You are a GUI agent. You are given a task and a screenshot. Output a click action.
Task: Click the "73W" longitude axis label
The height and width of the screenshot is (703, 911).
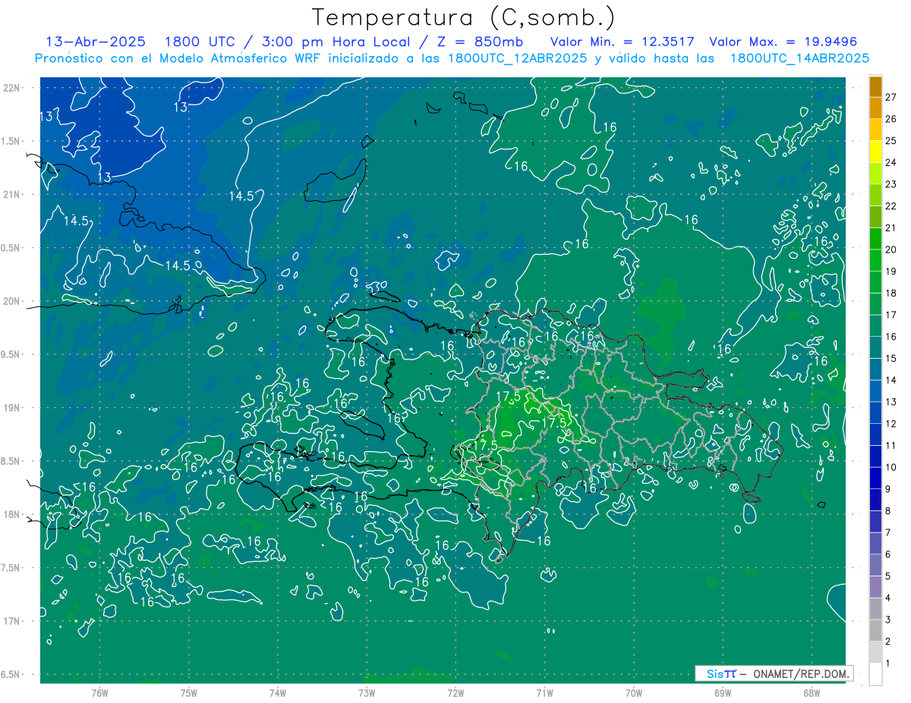pyautogui.click(x=367, y=692)
